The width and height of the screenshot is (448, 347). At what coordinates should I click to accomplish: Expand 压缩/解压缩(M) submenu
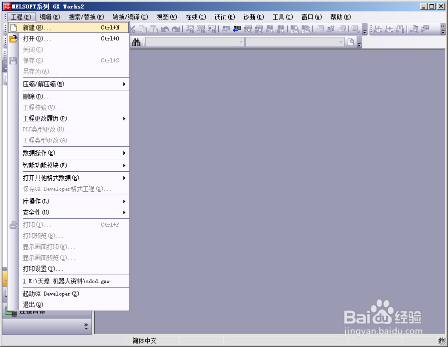pos(74,84)
